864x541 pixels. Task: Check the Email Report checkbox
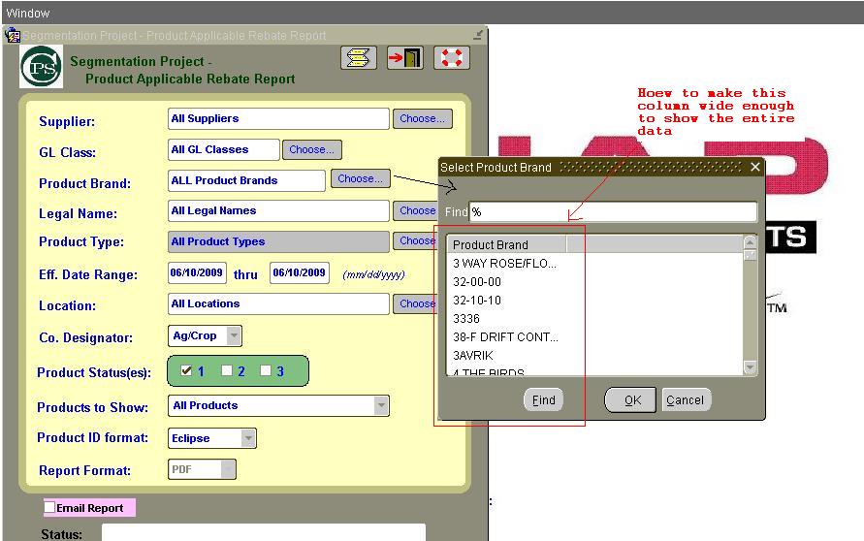click(50, 507)
